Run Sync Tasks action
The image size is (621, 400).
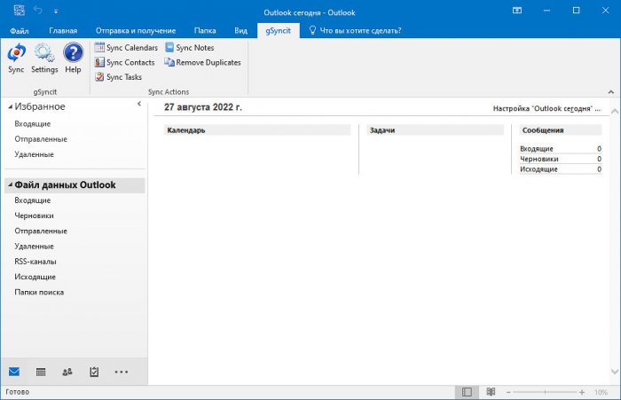118,77
